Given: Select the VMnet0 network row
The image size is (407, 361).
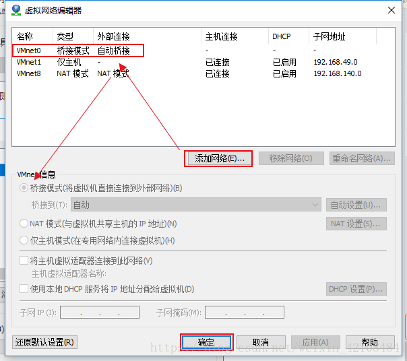Looking at the screenshot, I should click(204, 51).
